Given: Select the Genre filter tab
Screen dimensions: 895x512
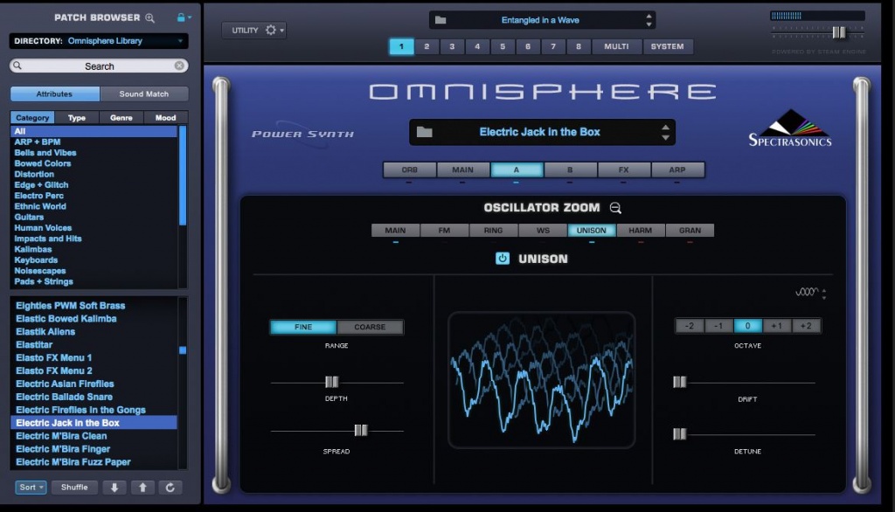Looking at the screenshot, I should coord(121,118).
